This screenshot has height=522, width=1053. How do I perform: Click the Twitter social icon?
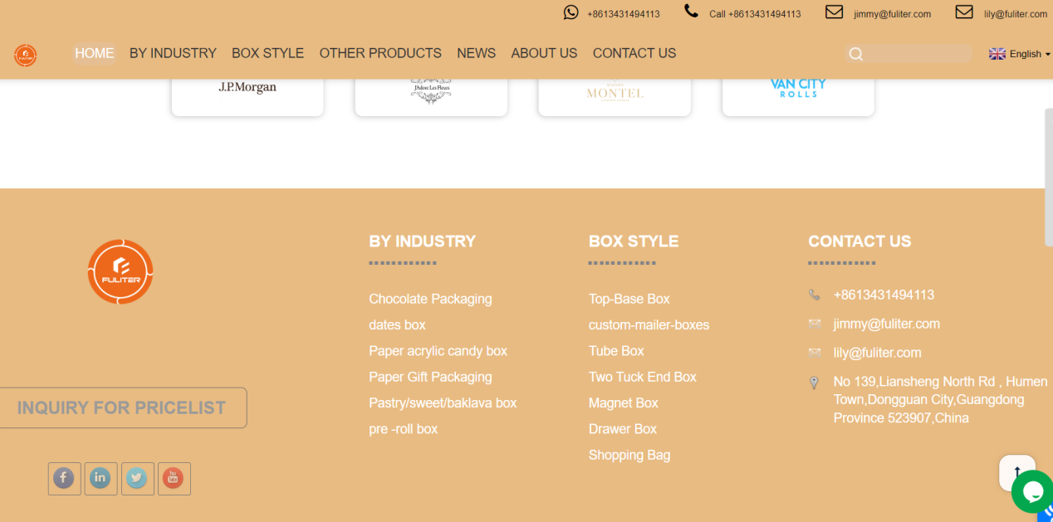137,478
